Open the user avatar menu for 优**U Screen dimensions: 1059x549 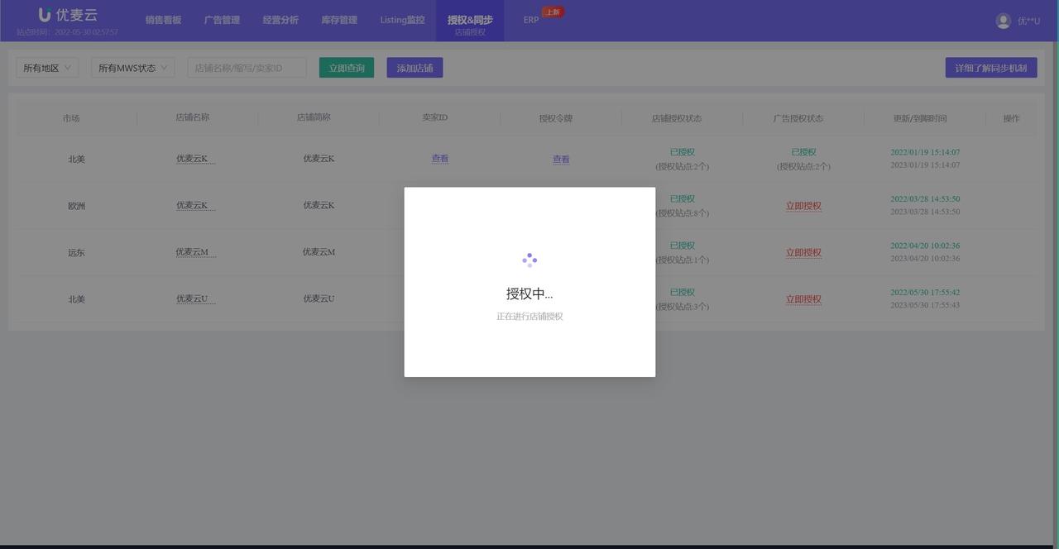[x=1001, y=20]
